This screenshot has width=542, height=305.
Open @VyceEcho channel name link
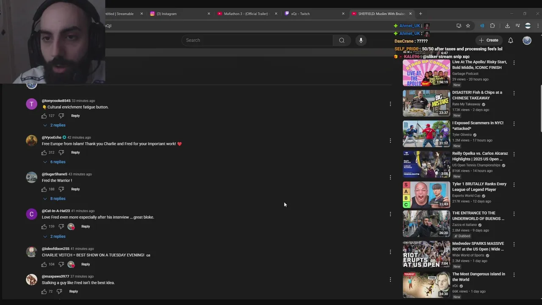click(x=52, y=138)
